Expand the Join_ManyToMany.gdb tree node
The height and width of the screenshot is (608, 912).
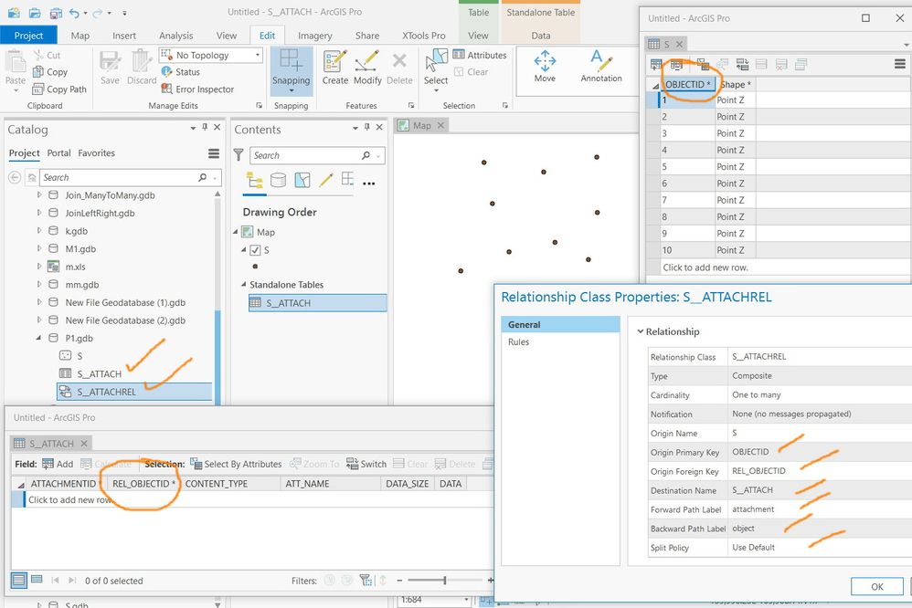pyautogui.click(x=39, y=194)
